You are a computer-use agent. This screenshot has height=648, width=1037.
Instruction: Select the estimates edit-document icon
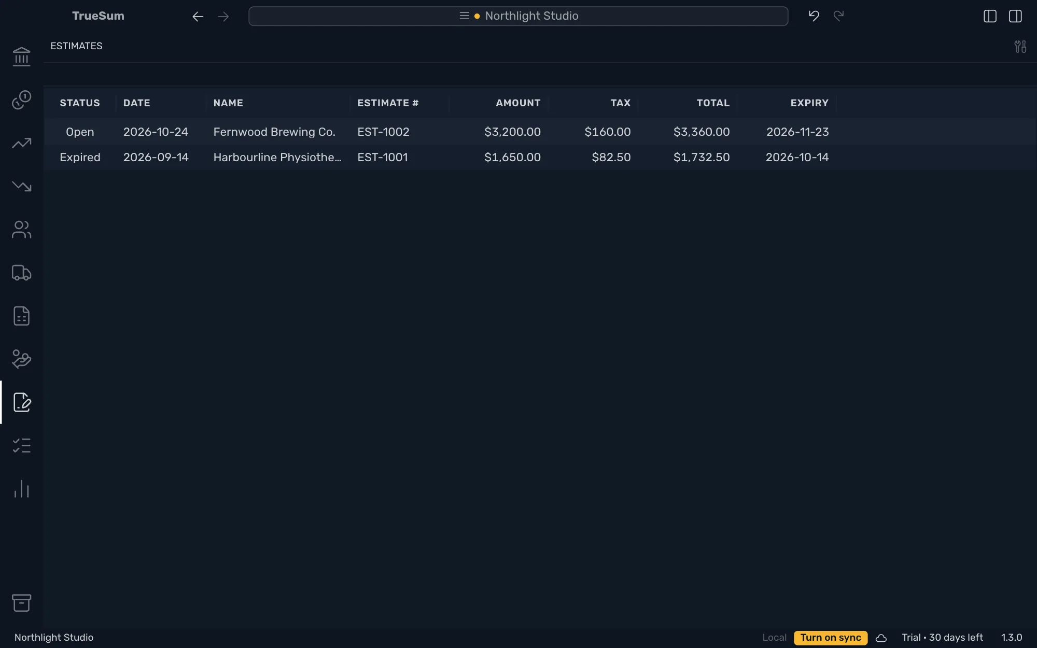[x=21, y=402]
